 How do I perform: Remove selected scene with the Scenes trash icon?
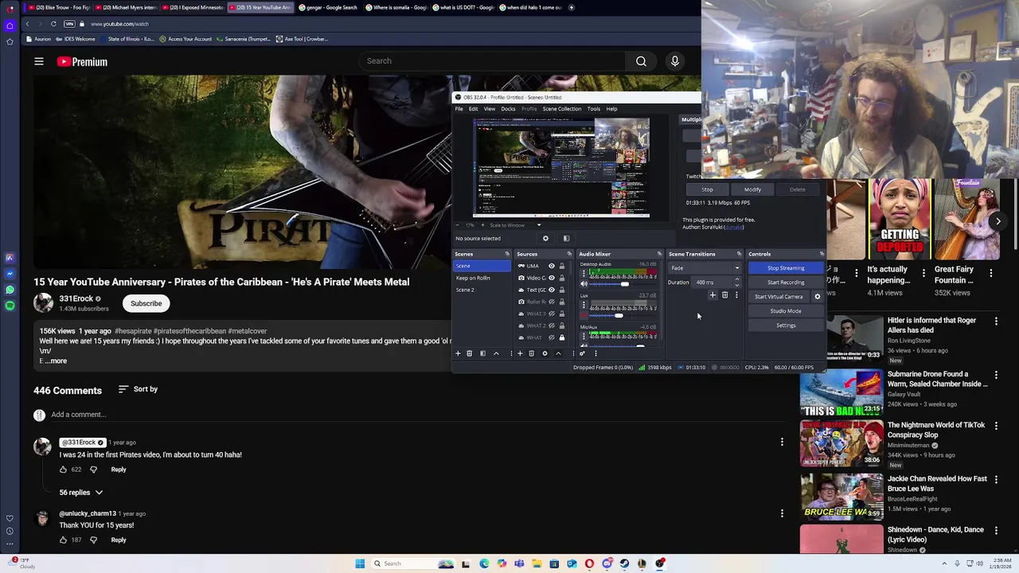click(x=469, y=353)
